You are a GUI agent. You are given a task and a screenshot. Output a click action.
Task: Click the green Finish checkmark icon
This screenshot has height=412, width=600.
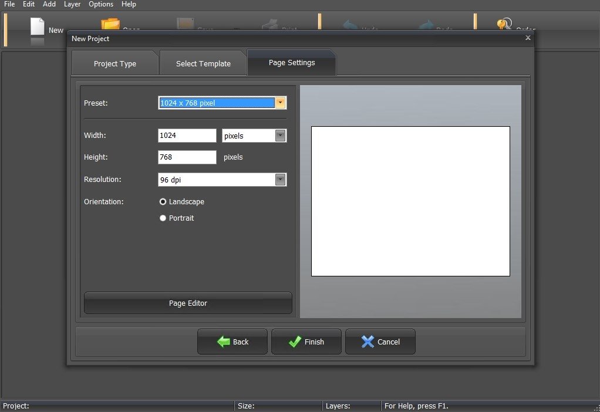click(295, 342)
